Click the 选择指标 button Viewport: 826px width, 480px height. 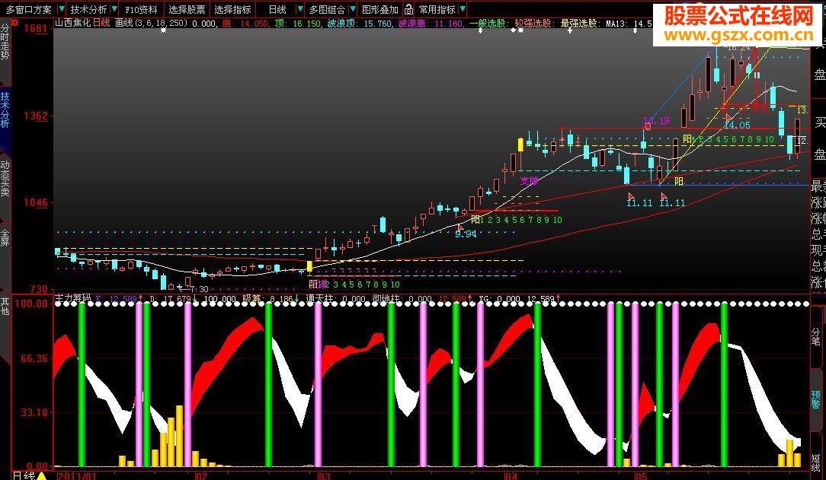[233, 9]
